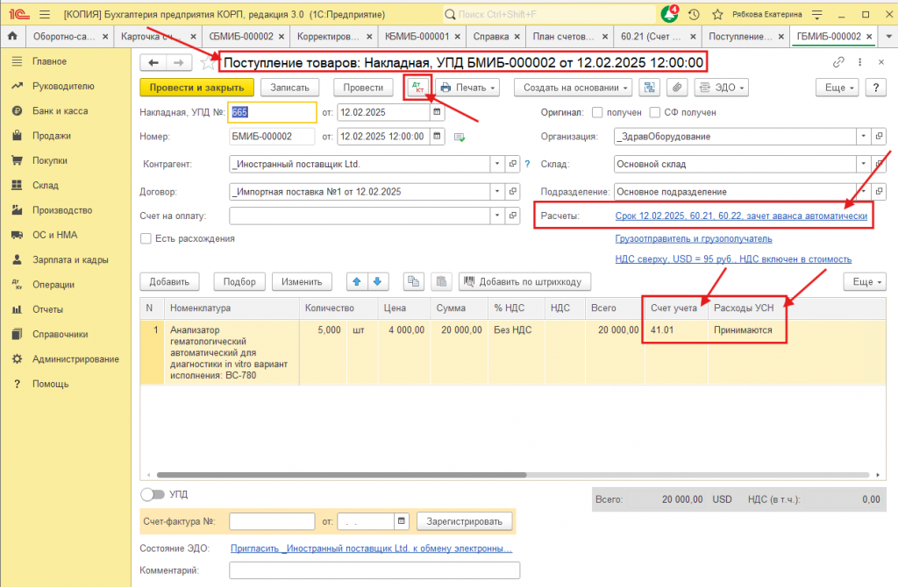The width and height of the screenshot is (898, 587).
Task: Toggle the УПД switch
Action: pyautogui.click(x=153, y=495)
